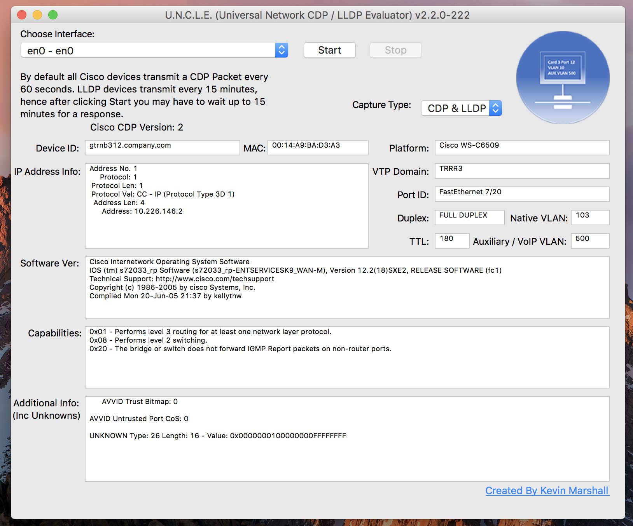
Task: Click the Duplex field FULL DUPLEX
Action: point(470,218)
